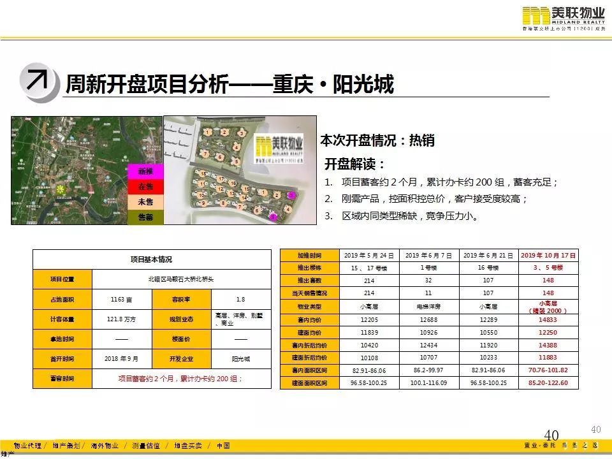Viewport: 612px width, 459px height.
Task: Select the red 在售 legend swatch
Action: [x=145, y=187]
